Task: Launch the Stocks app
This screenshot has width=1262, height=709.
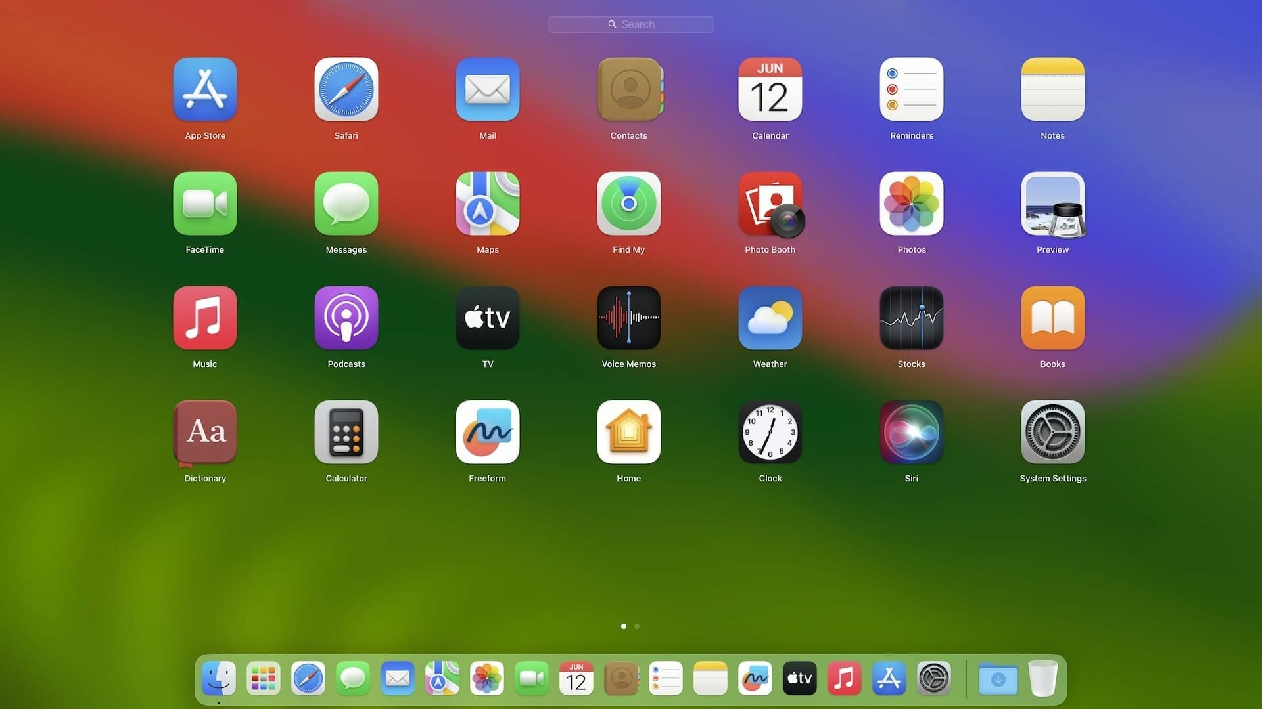Action: click(912, 318)
